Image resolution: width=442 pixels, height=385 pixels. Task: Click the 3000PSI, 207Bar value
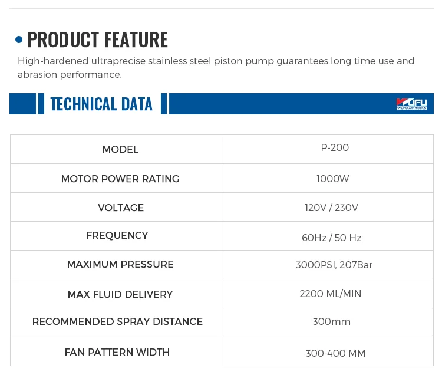[334, 265]
